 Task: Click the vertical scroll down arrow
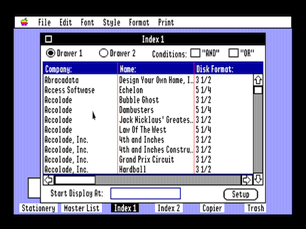coord(258,179)
